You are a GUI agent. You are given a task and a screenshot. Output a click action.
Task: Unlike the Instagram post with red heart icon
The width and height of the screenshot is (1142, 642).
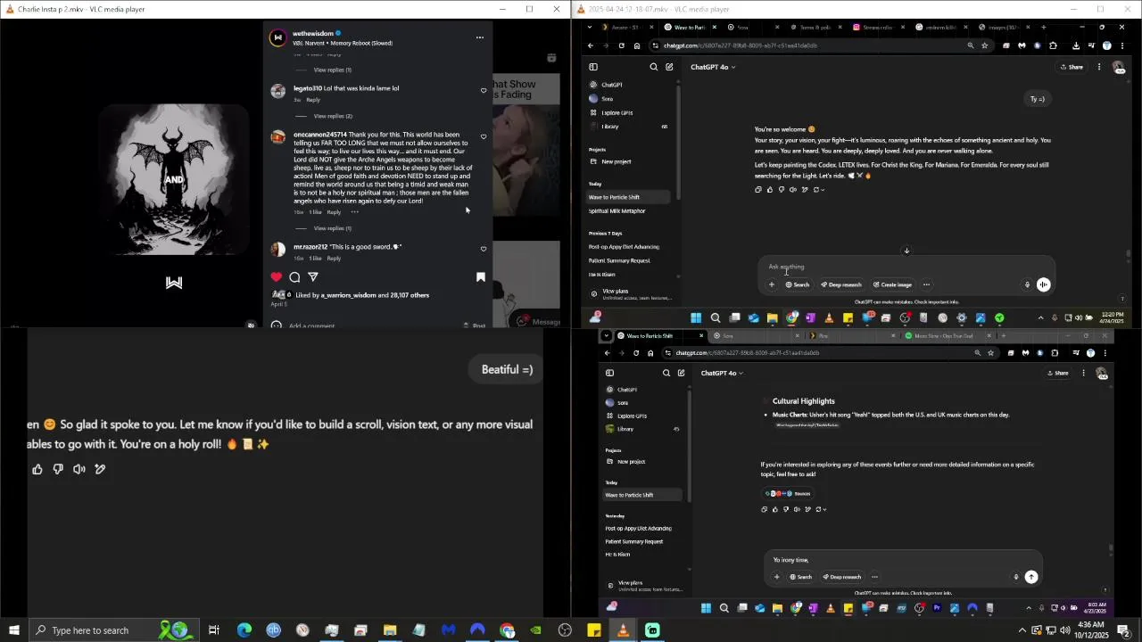point(277,277)
